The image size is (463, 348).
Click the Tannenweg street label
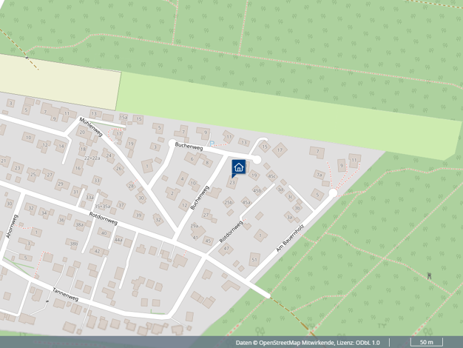[65, 295]
